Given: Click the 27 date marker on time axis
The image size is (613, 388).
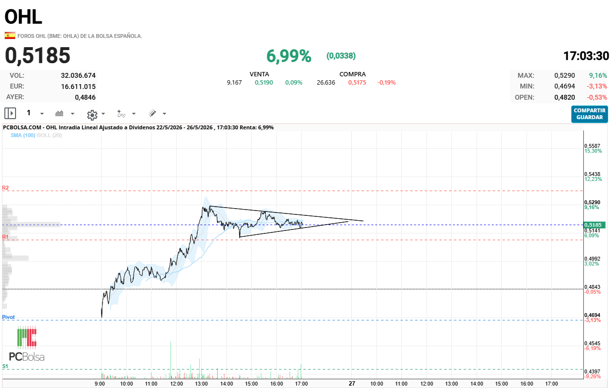Looking at the screenshot, I should click(x=352, y=384).
